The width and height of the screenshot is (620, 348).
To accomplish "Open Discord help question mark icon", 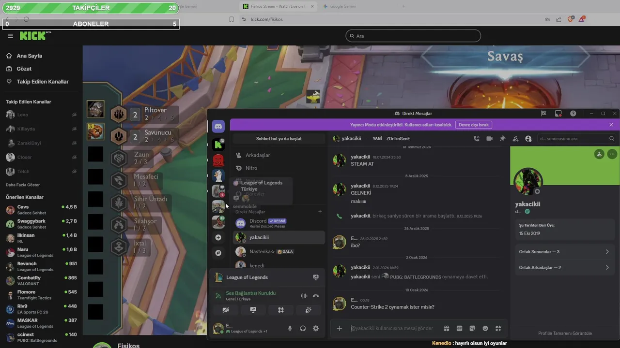I will point(573,113).
